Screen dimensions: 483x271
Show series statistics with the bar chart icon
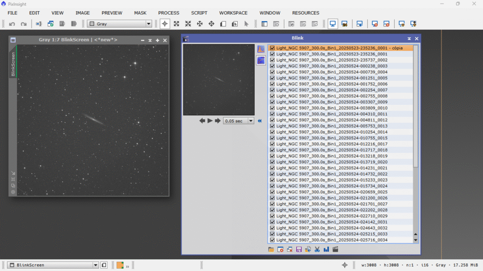tap(326, 249)
